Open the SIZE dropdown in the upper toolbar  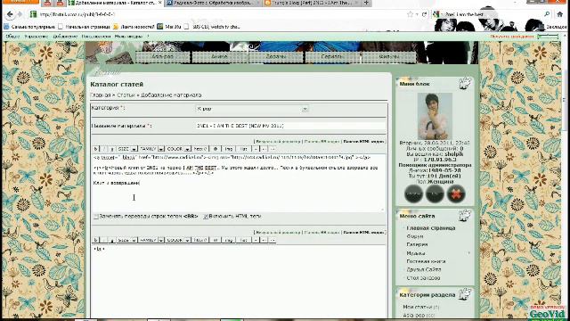(x=126, y=149)
